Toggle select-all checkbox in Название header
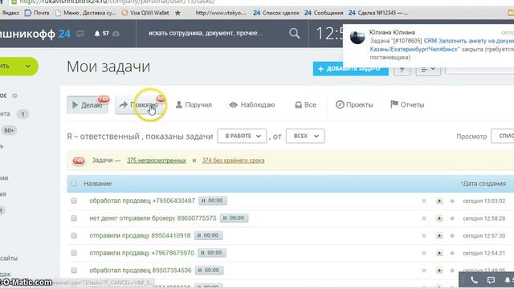 (74, 184)
